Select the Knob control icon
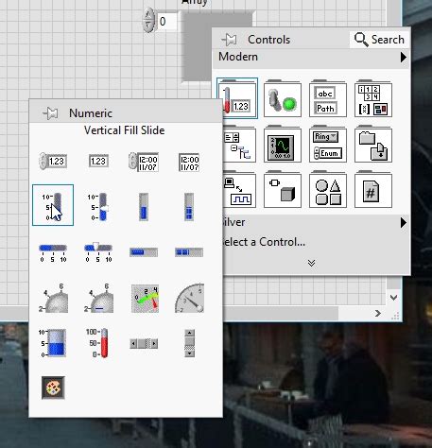 54,299
